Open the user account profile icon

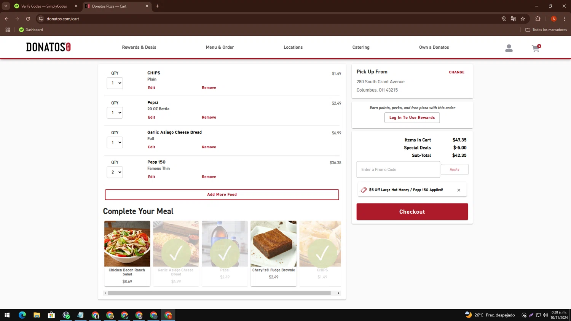click(x=509, y=48)
